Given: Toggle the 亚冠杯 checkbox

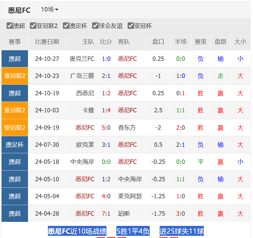Looking at the screenshot, I should (131, 25).
